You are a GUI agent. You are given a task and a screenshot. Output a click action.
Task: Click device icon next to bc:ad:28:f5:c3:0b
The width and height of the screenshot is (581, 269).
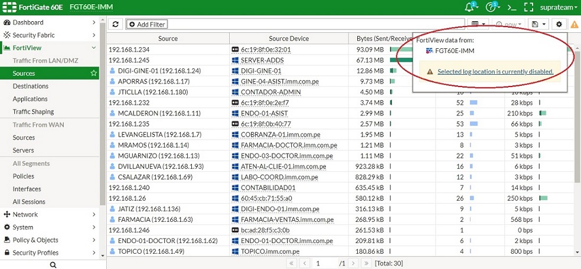(234, 230)
